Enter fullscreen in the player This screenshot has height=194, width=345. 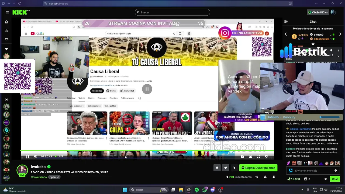coord(258,156)
